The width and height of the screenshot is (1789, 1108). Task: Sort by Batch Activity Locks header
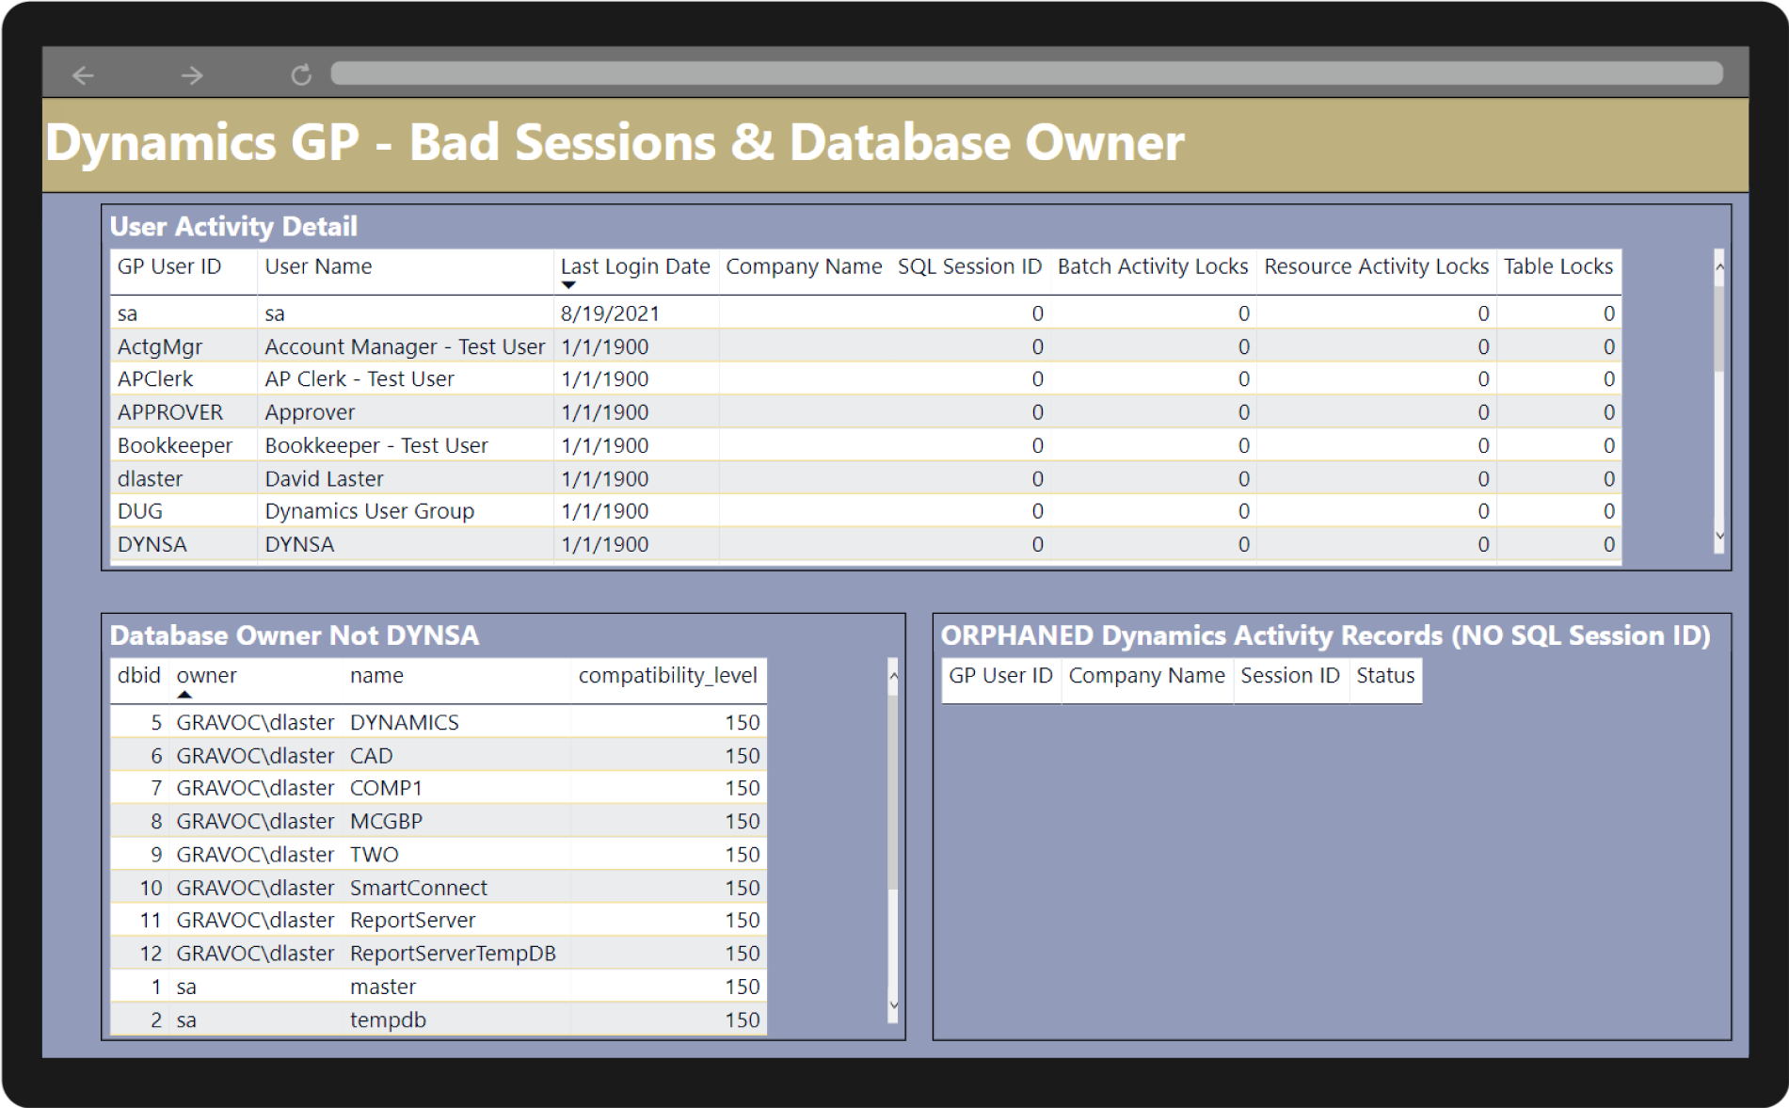pyautogui.click(x=1153, y=266)
